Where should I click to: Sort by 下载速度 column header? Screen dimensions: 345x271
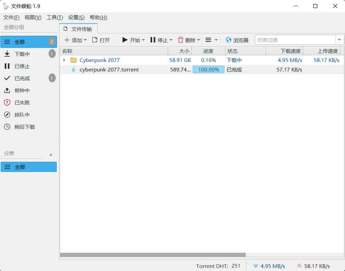tap(285, 51)
